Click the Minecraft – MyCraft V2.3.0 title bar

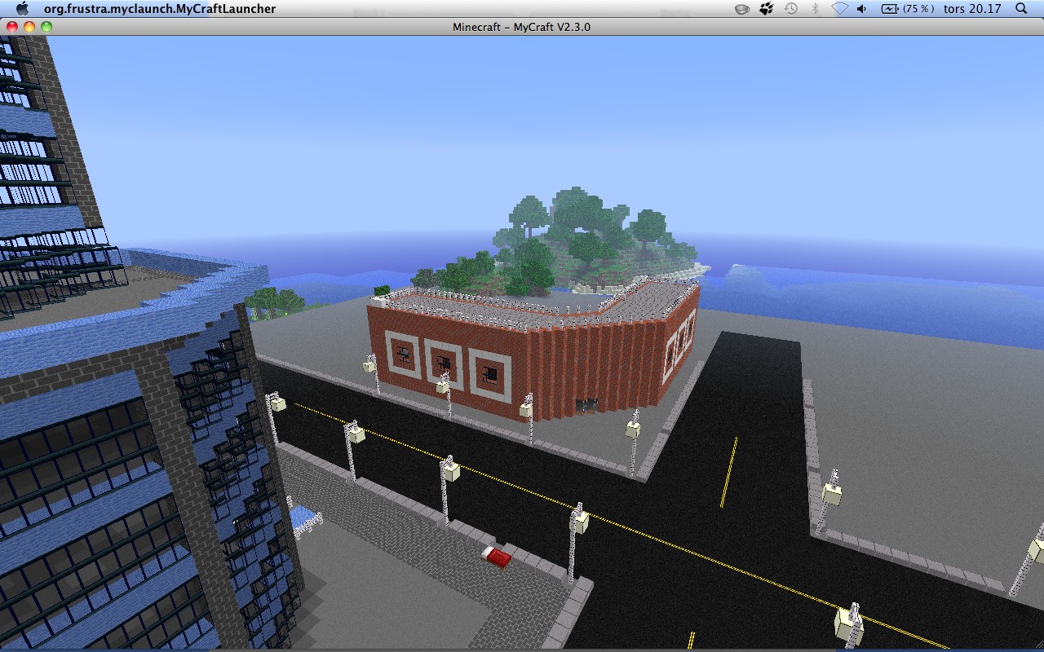tap(522, 26)
